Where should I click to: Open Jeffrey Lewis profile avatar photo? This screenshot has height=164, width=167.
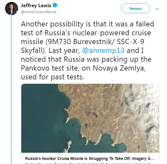click(x=12, y=9)
